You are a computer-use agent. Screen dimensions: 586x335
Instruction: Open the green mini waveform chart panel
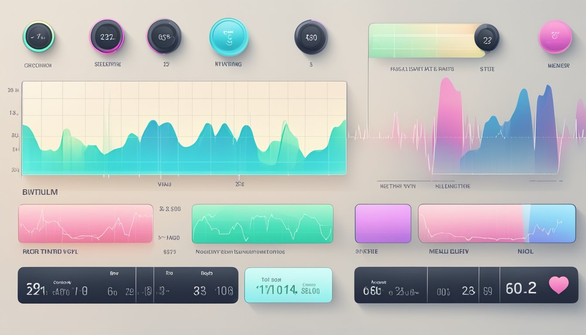click(262, 223)
